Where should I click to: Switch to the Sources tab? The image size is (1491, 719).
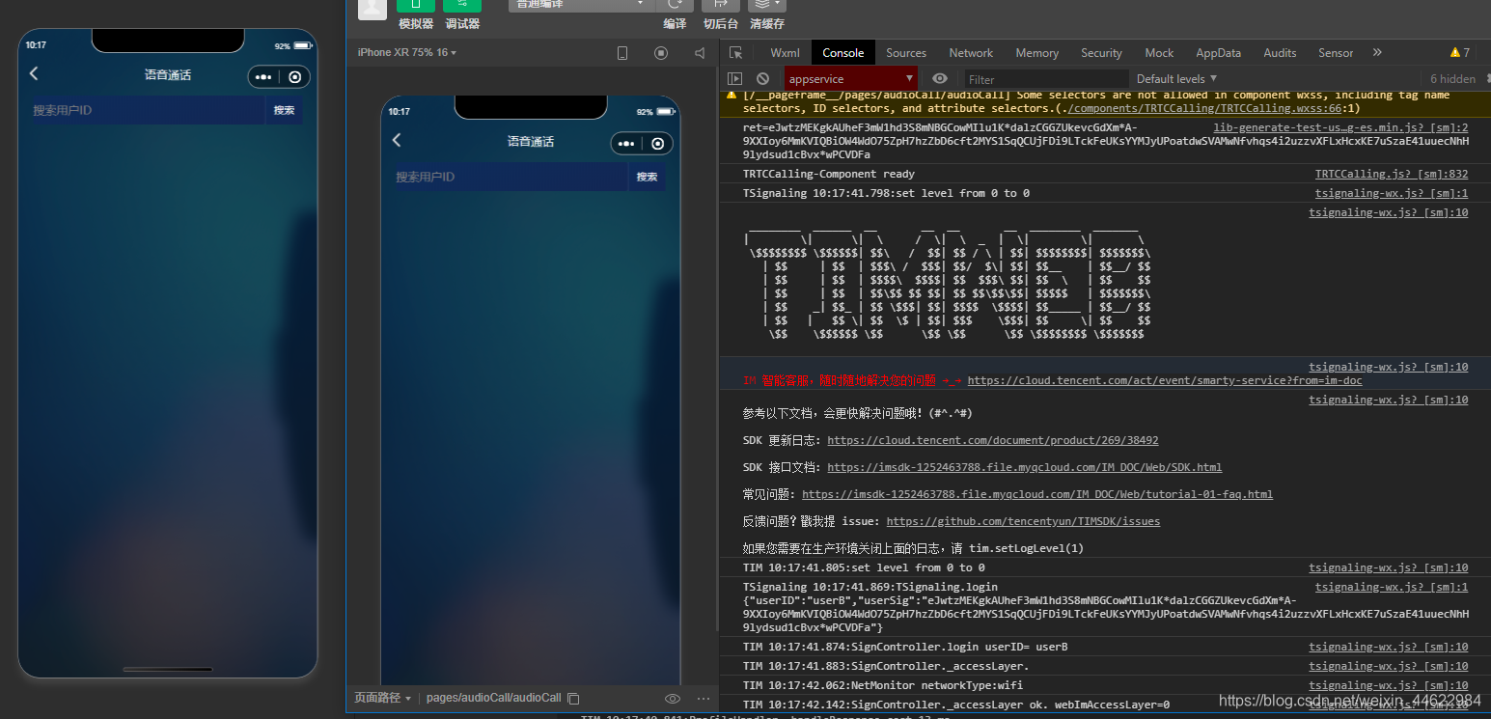pos(906,53)
